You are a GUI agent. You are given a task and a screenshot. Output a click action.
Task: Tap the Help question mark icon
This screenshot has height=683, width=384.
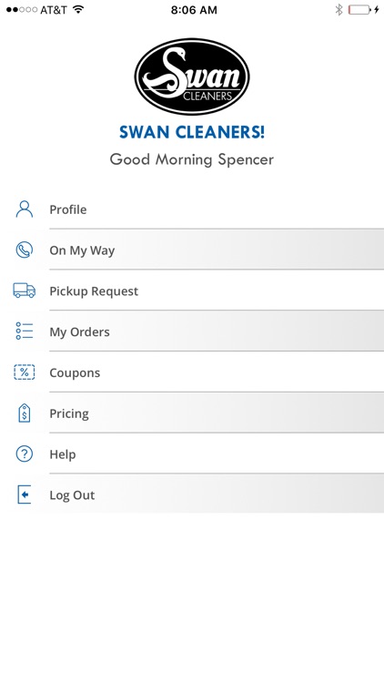pyautogui.click(x=24, y=454)
